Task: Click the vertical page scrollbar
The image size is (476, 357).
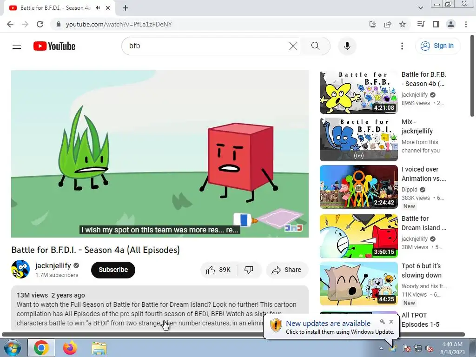Action: pos(472,75)
